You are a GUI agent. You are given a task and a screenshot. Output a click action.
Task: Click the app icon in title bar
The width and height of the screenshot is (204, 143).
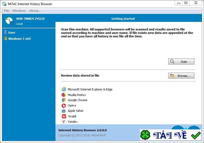[4, 4]
